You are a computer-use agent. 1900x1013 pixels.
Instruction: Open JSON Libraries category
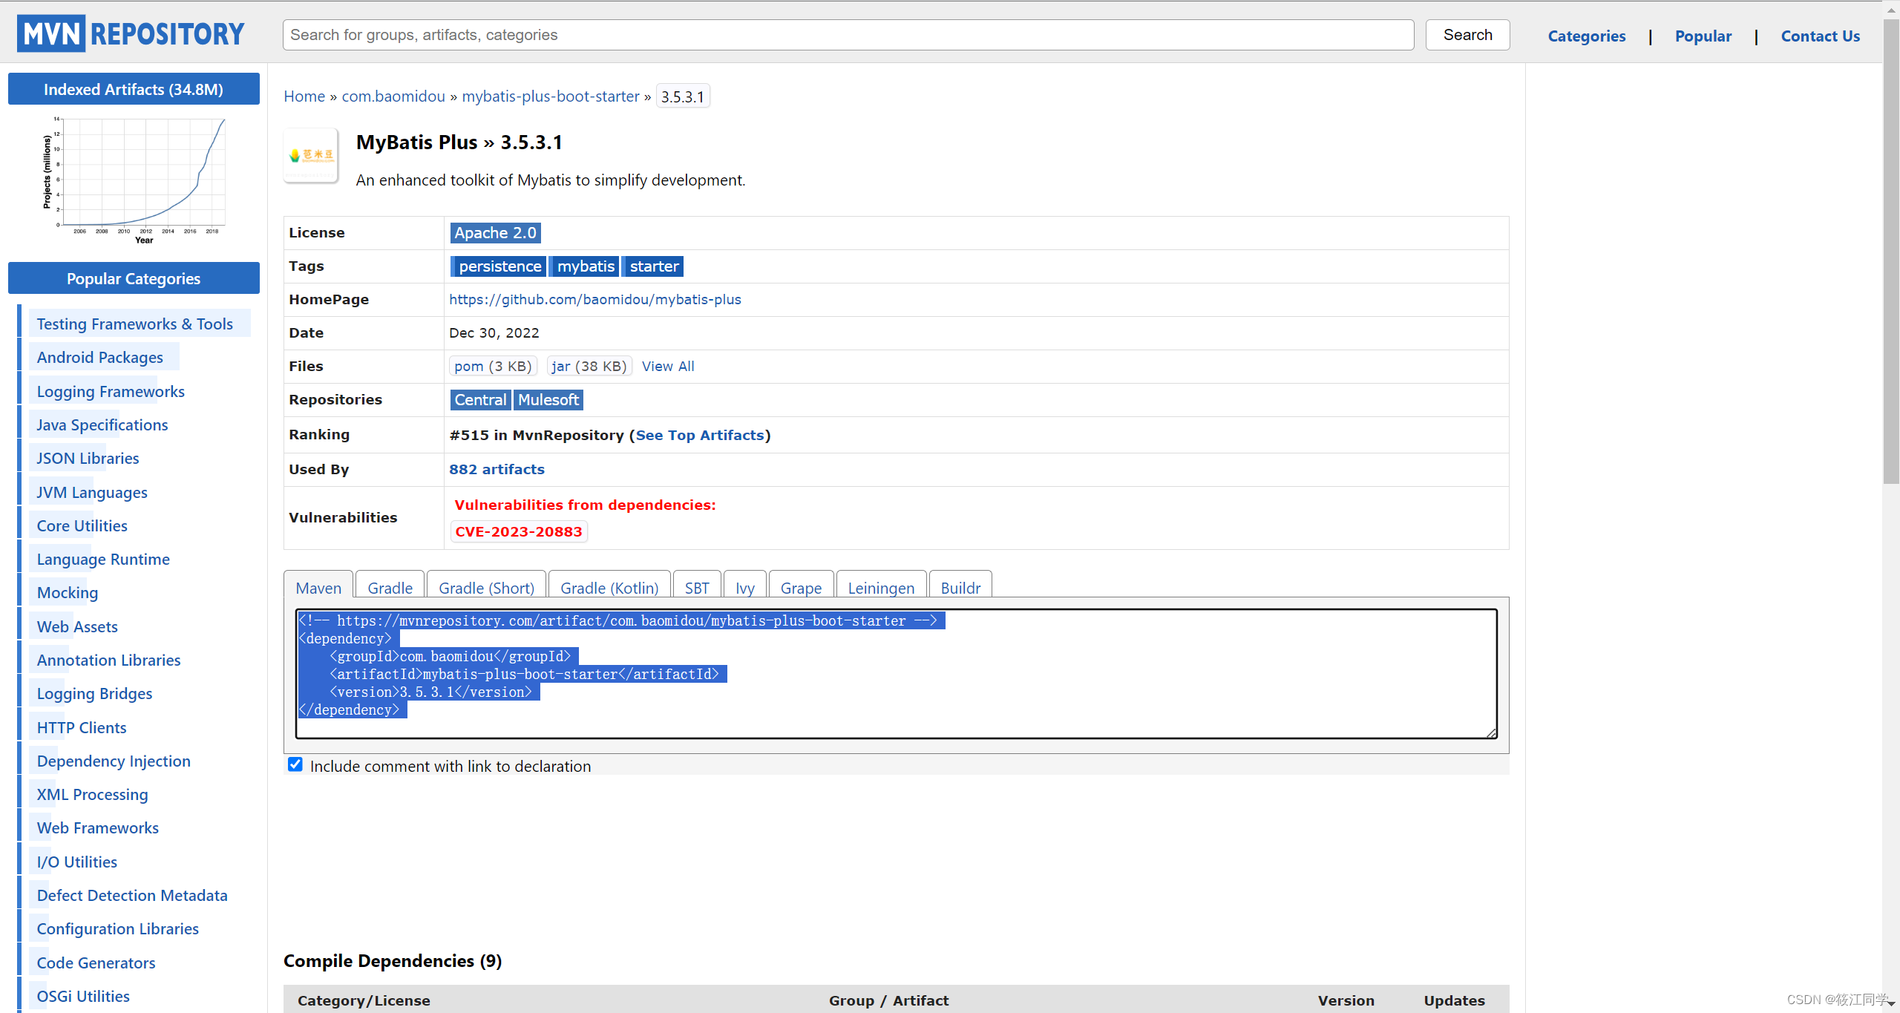coord(88,459)
